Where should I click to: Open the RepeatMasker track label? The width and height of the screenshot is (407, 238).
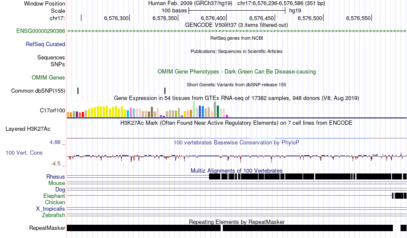point(47,228)
